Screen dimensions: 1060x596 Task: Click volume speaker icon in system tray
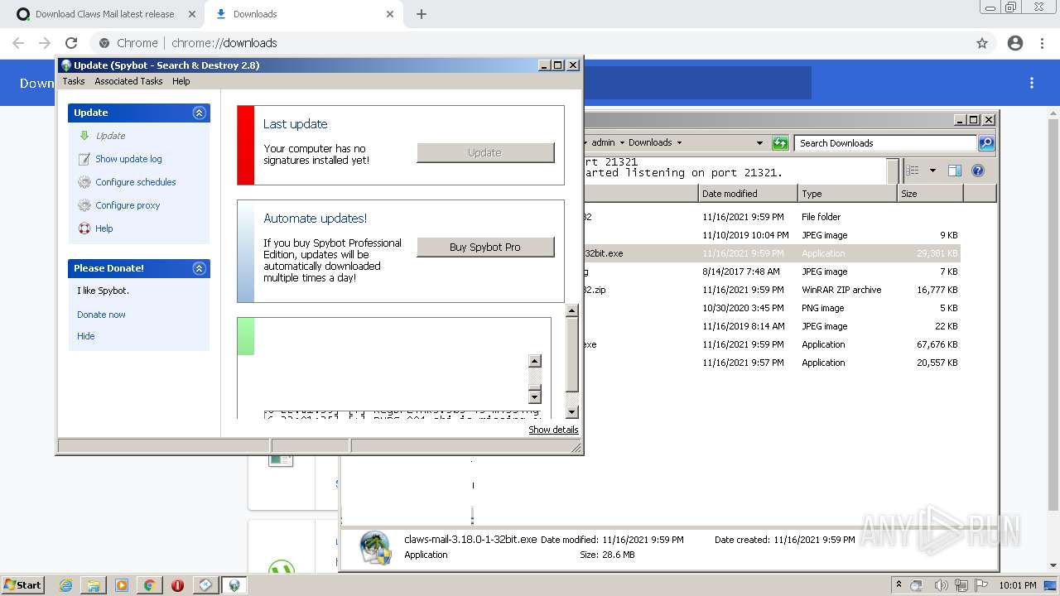[941, 585]
